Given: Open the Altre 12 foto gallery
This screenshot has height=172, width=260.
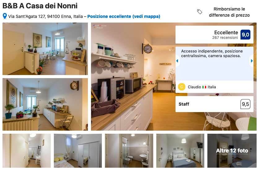Looking at the screenshot, I should (x=232, y=151).
